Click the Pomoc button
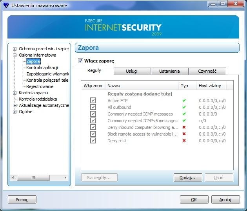Screen dimensions: 247x211 pos(22,200)
